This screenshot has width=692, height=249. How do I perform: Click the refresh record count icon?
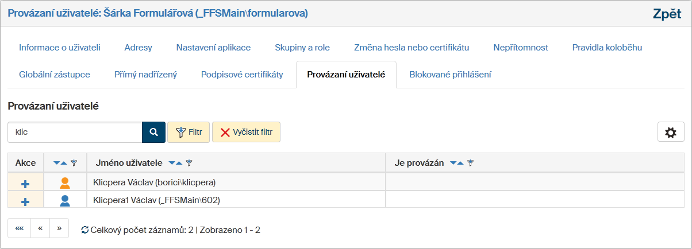(x=85, y=229)
